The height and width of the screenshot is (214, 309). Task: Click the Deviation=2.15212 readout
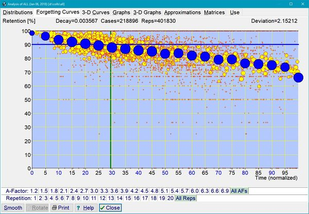click(x=274, y=21)
